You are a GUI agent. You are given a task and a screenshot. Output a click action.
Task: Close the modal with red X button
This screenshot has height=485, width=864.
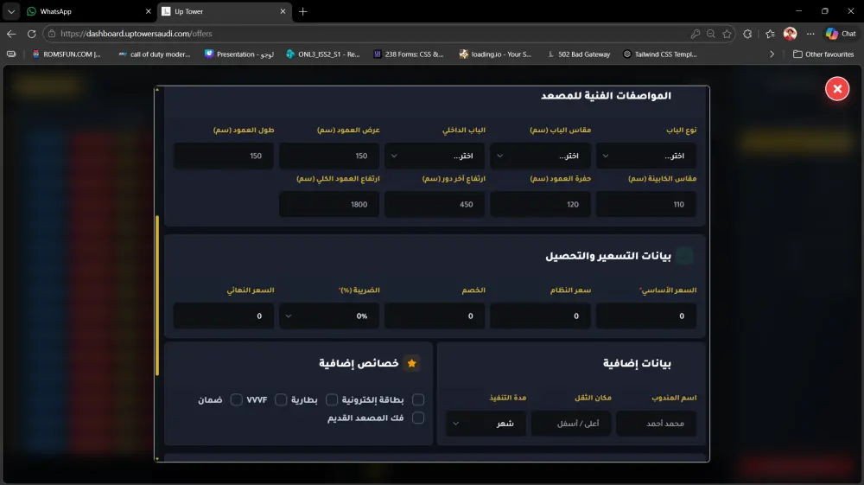click(837, 89)
